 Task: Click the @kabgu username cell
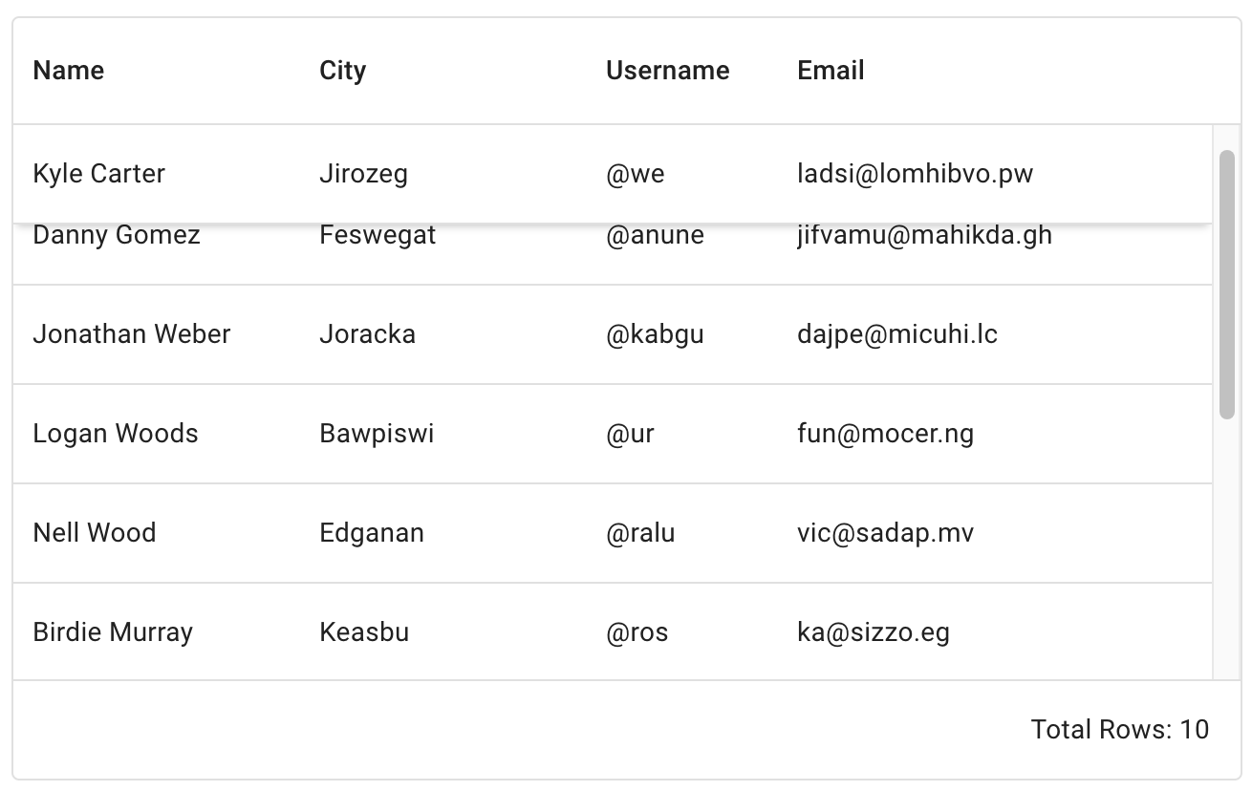point(655,334)
